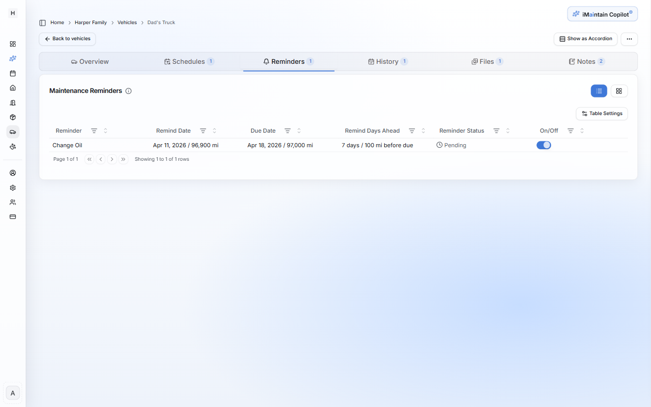651x407 pixels.
Task: Open the History tab
Action: click(x=387, y=61)
